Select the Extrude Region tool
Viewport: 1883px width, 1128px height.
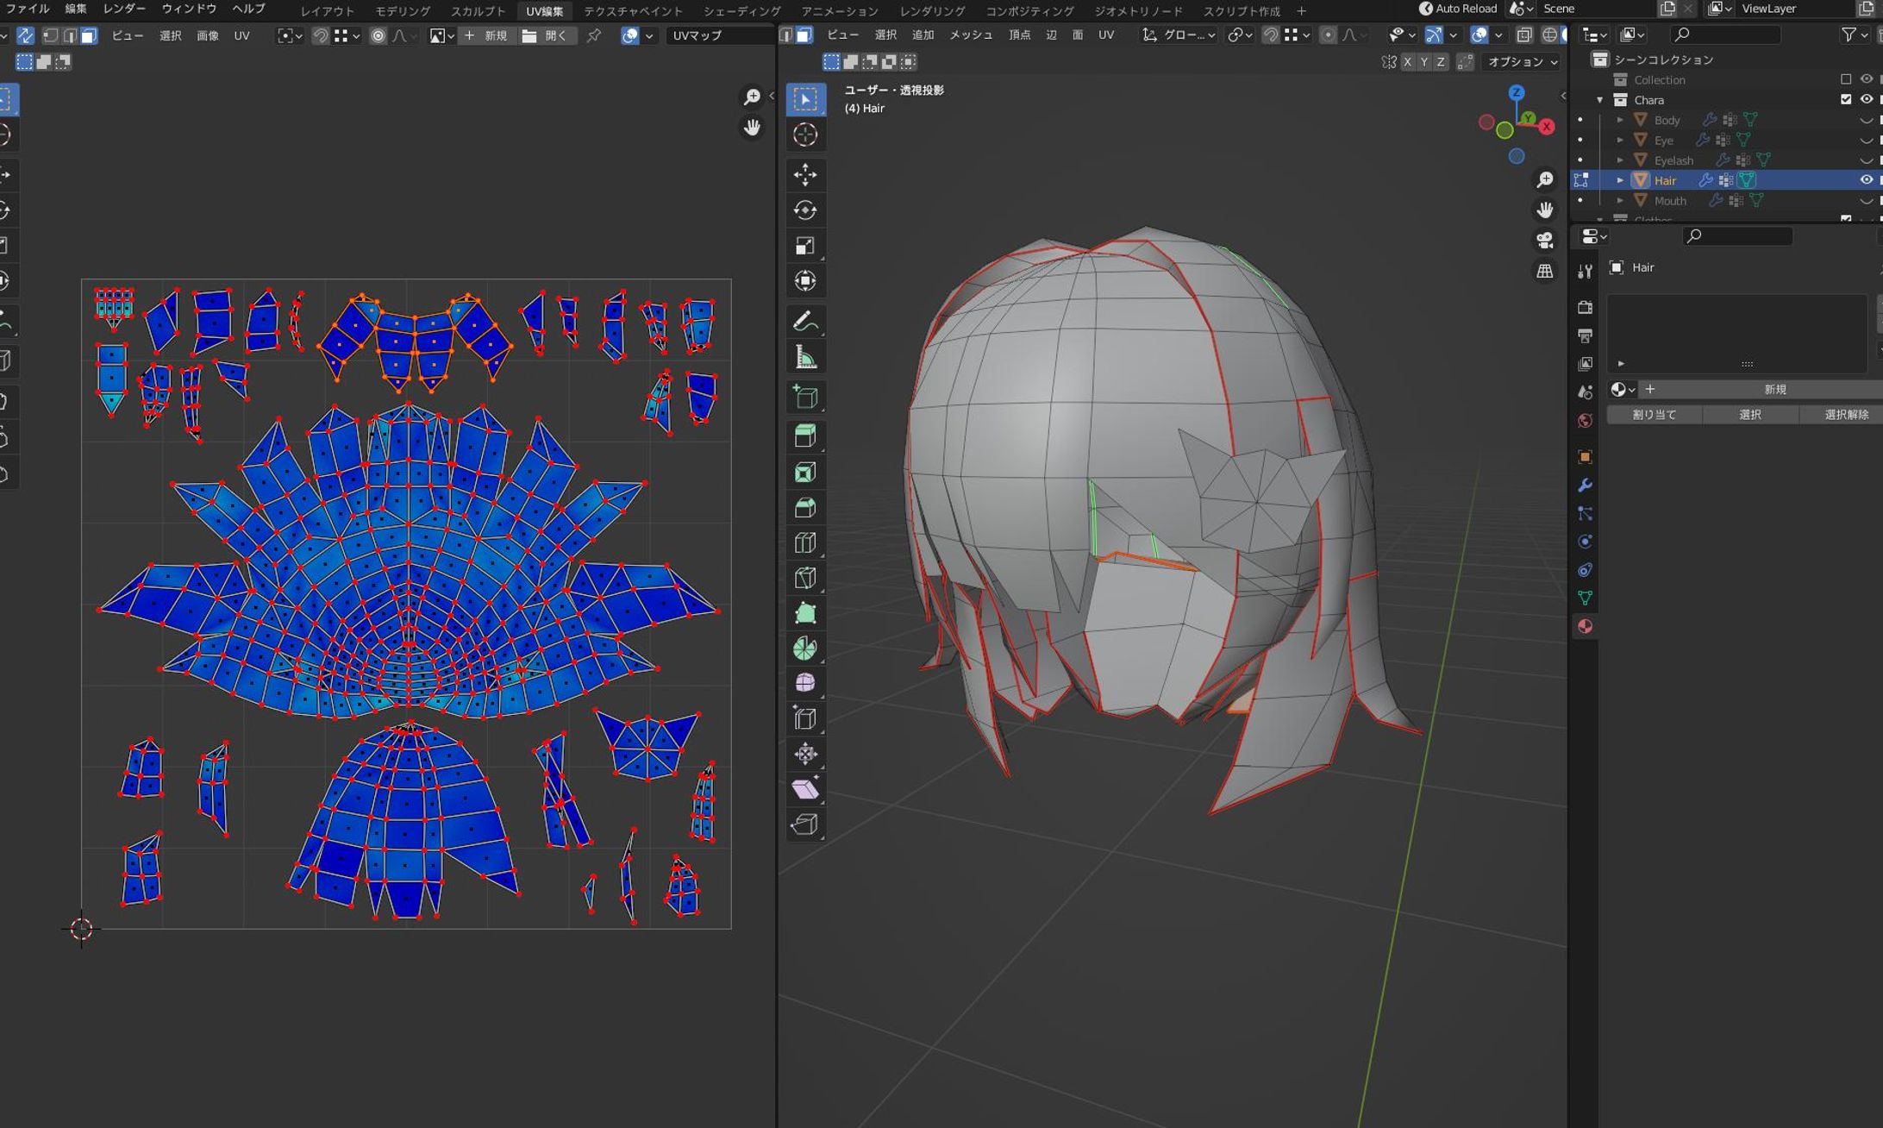point(805,436)
